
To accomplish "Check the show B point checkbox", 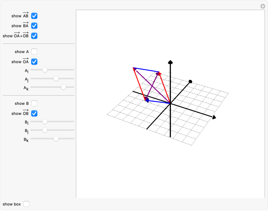I will tap(34, 104).
